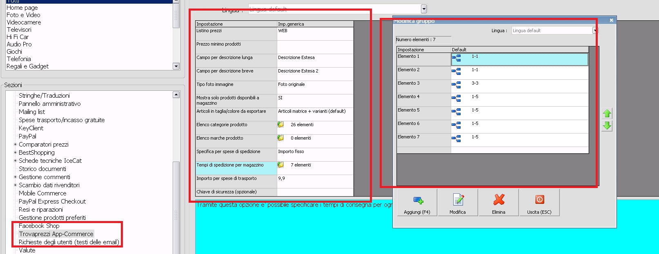
Task: Select Gestione prodotti preferiti section
Action: (x=52, y=218)
